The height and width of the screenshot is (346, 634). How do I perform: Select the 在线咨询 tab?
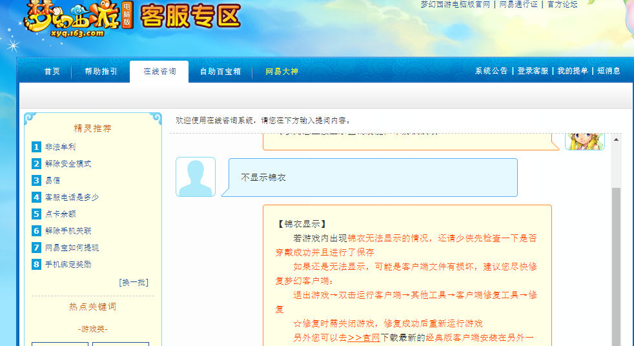(159, 72)
